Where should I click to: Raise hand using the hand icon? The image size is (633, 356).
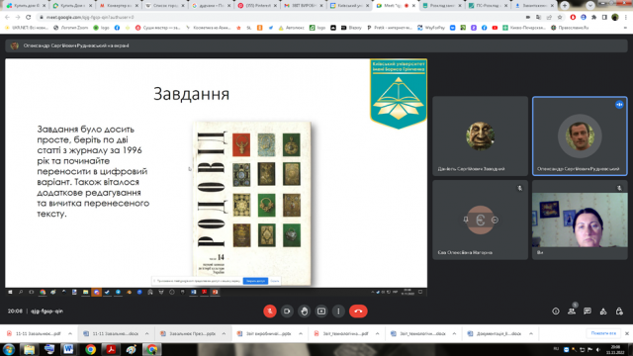304,311
